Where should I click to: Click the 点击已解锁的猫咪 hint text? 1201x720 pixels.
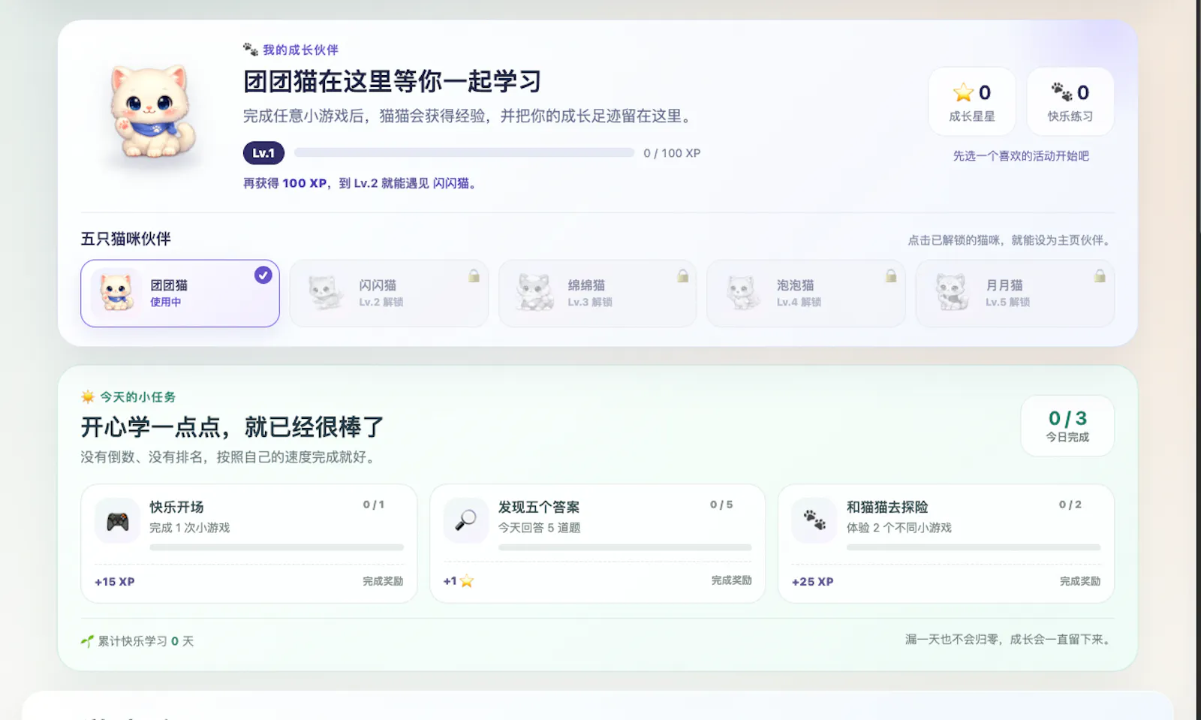tap(1010, 240)
